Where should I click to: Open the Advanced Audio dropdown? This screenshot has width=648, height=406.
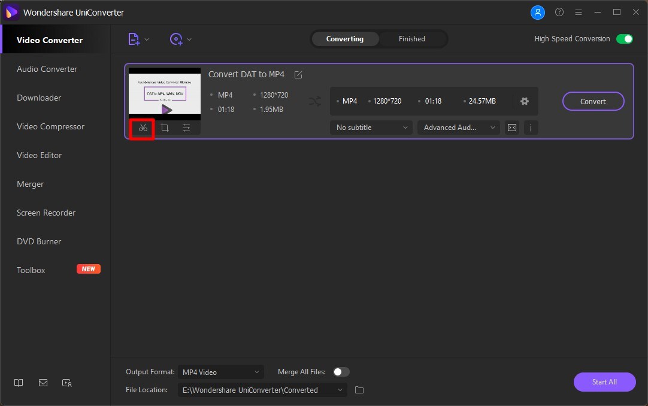459,128
